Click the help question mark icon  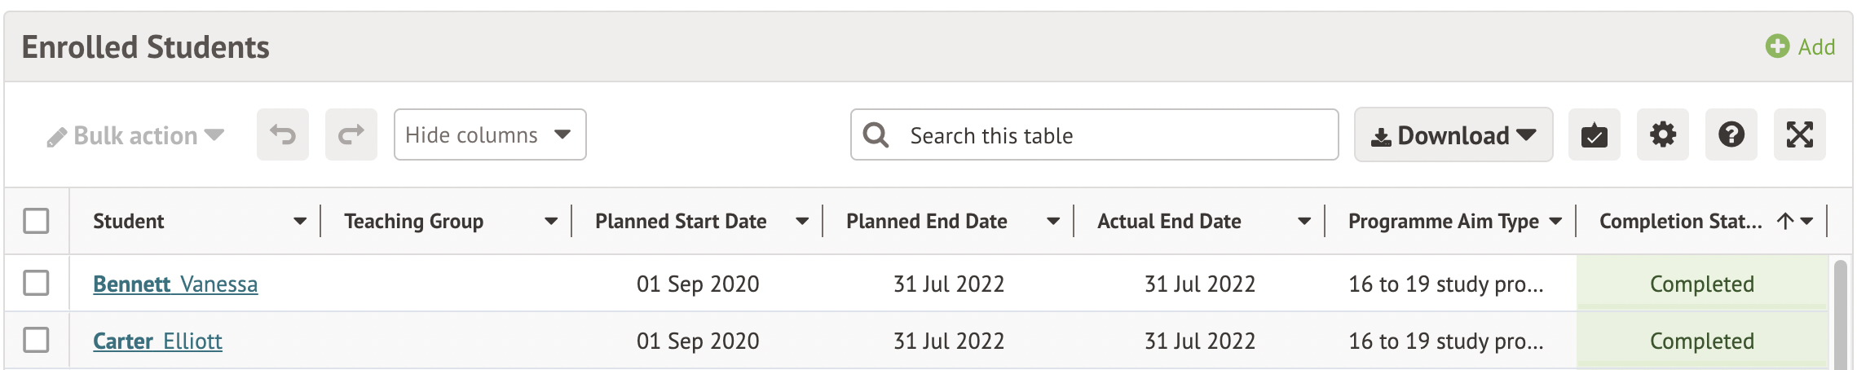click(1731, 134)
